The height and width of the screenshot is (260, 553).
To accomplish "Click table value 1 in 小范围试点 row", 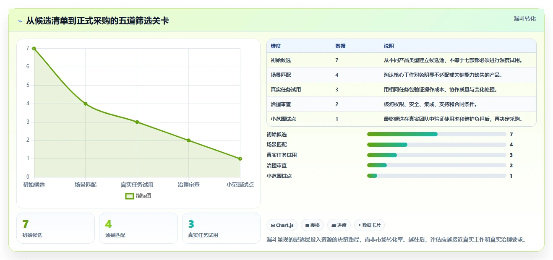I will (x=337, y=119).
